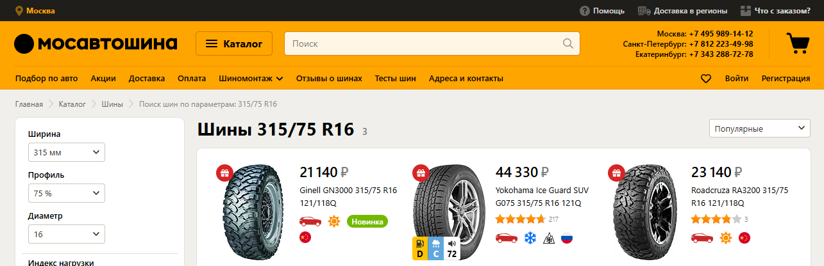Click the gift badge on the Ginell GN3000 tire

click(x=224, y=173)
